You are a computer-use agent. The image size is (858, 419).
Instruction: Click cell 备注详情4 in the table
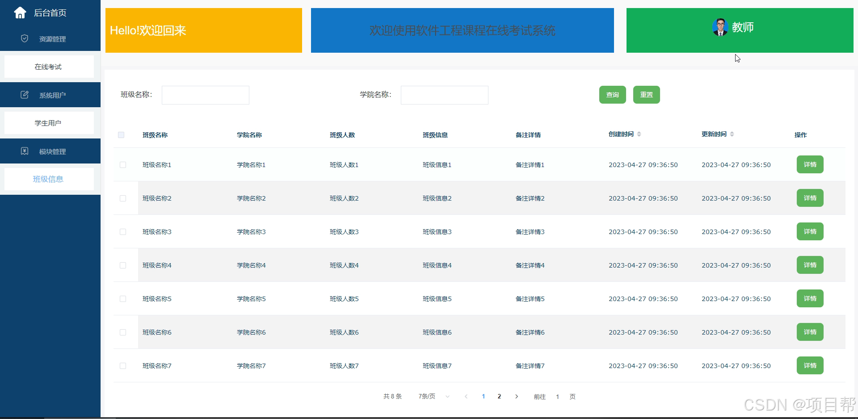tap(530, 265)
